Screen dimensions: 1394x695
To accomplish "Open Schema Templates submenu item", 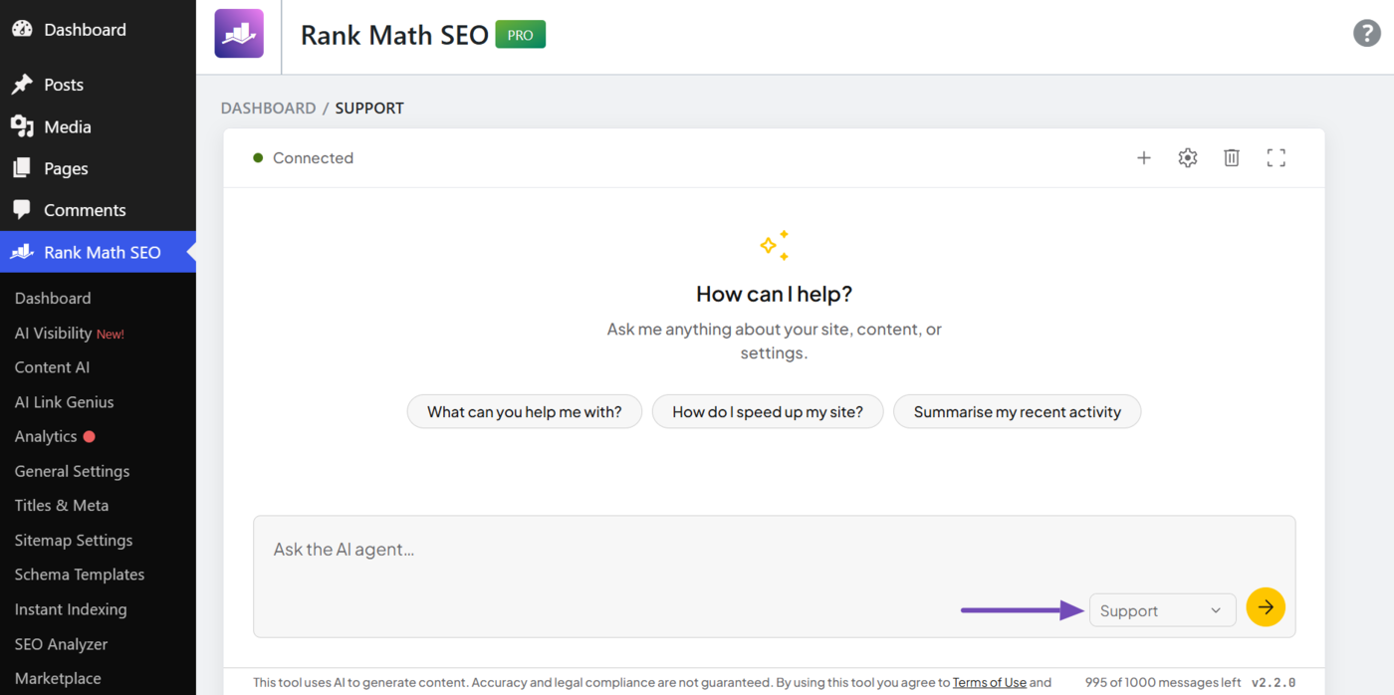I will pos(79,575).
